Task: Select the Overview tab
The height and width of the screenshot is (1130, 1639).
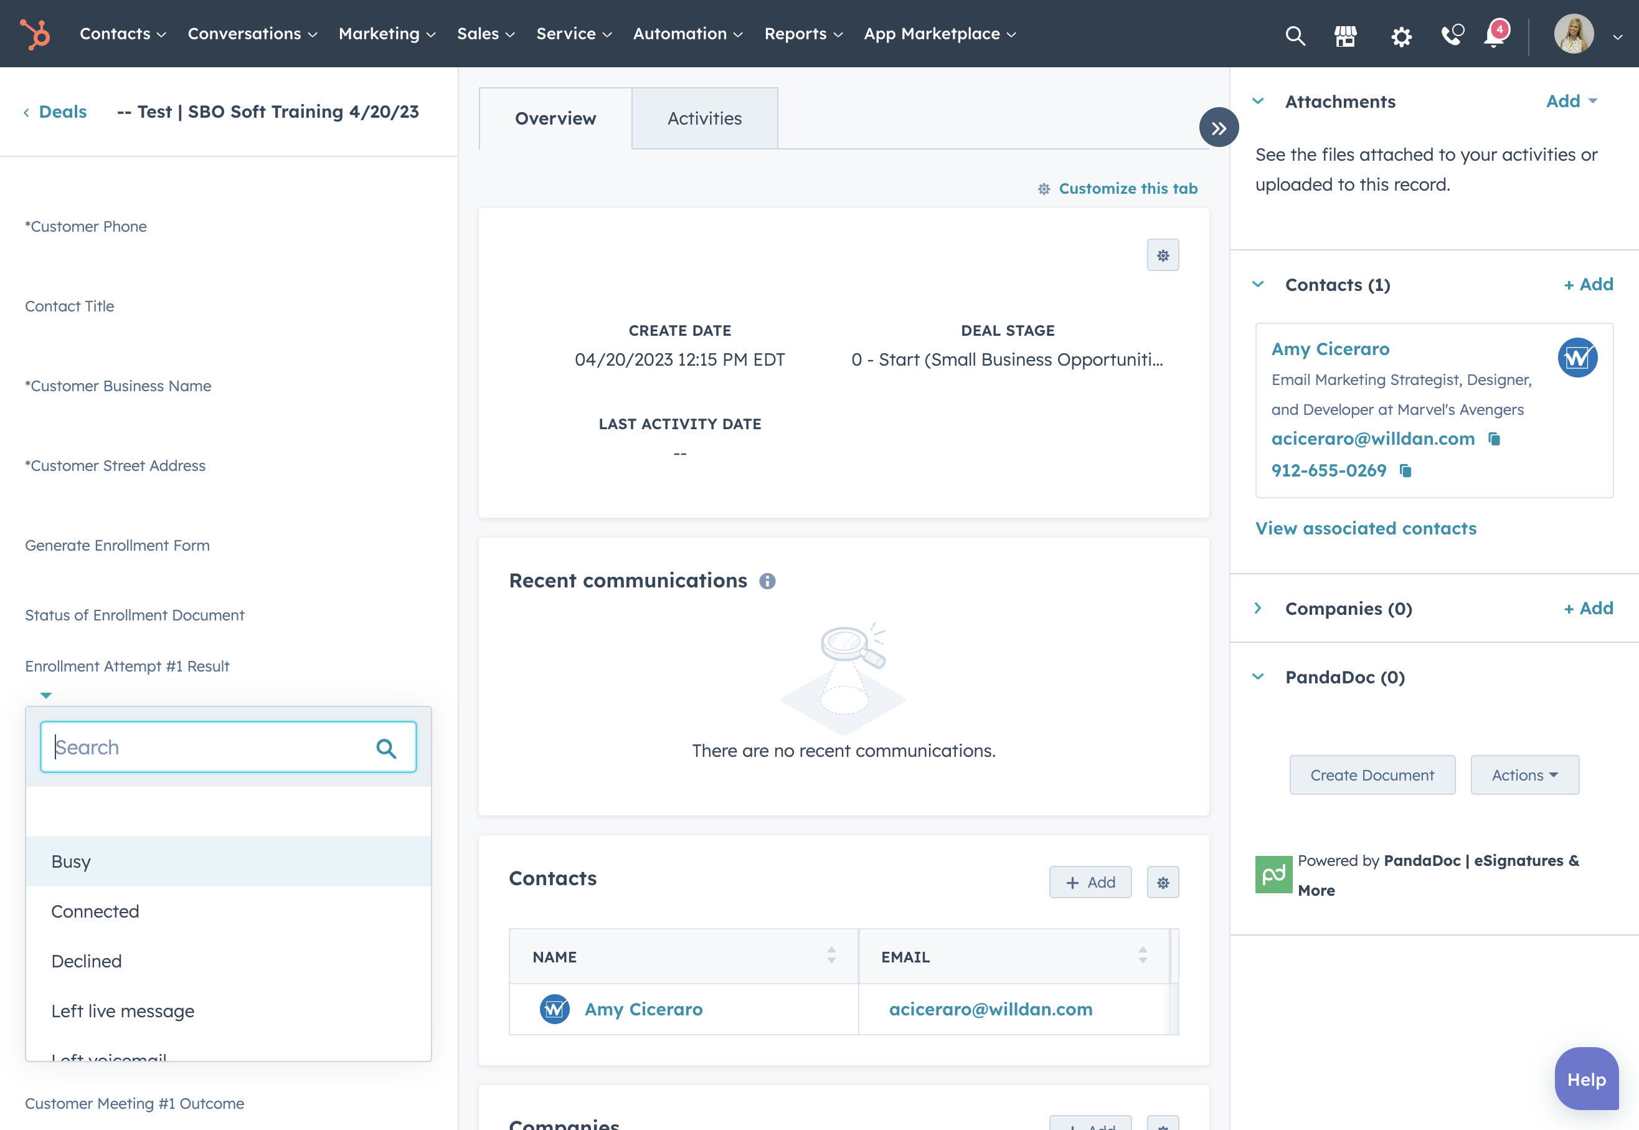Action: tap(555, 118)
